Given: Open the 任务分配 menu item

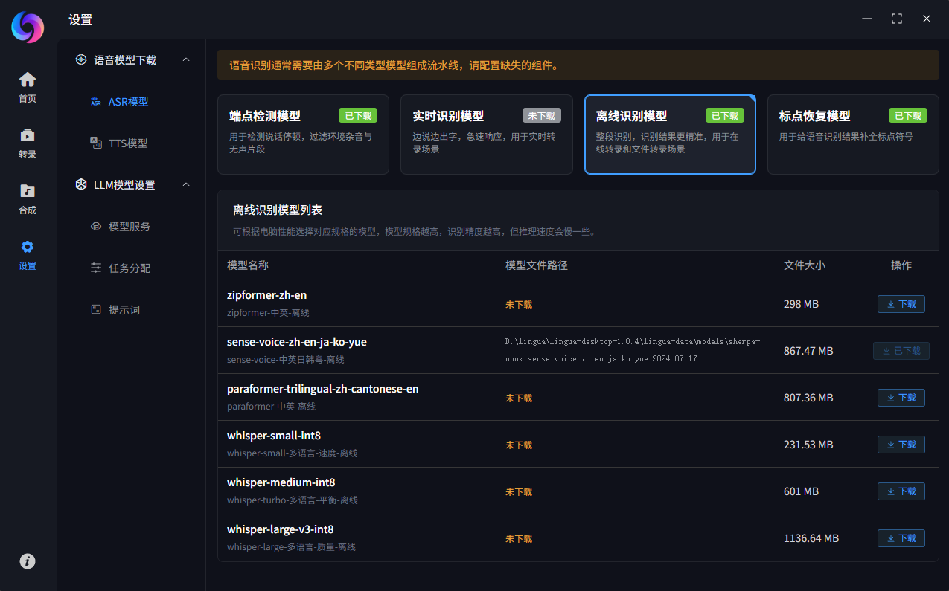Looking at the screenshot, I should (132, 268).
